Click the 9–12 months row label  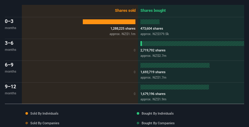pyautogui.click(x=11, y=90)
